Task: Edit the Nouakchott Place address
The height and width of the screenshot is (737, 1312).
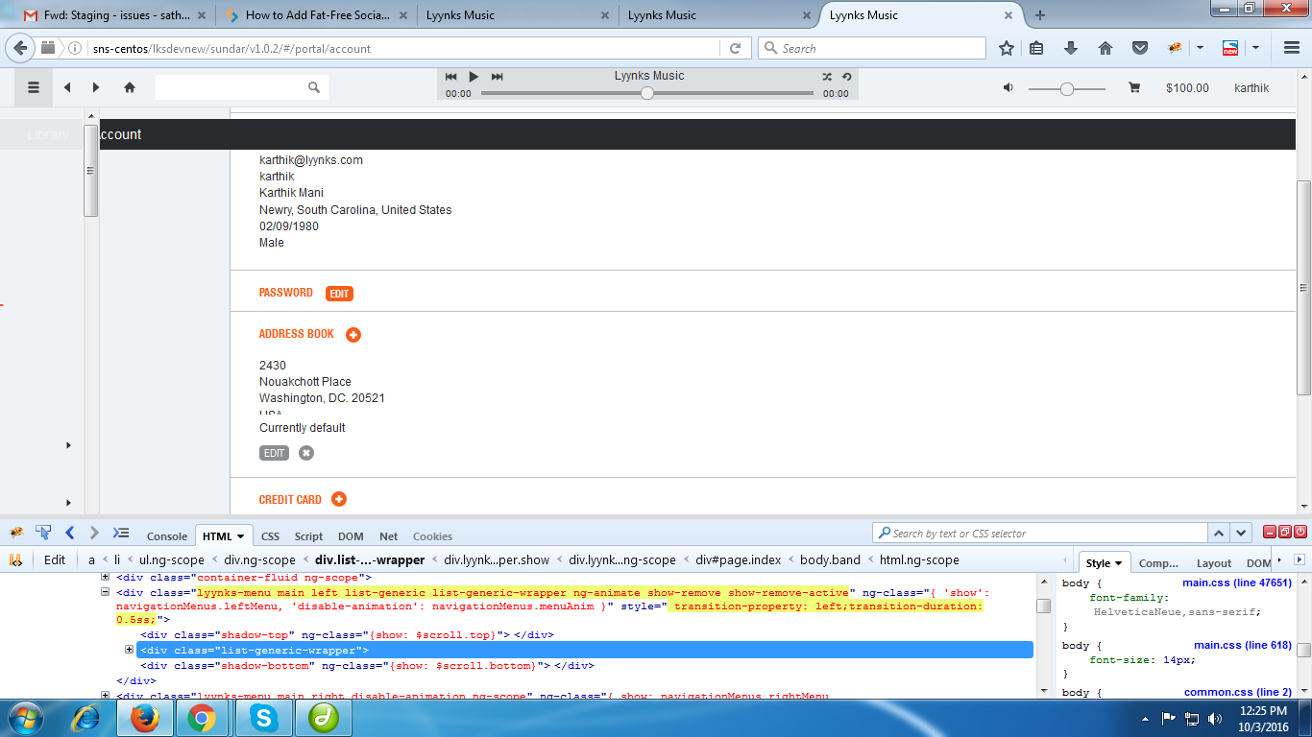Action: tap(274, 453)
